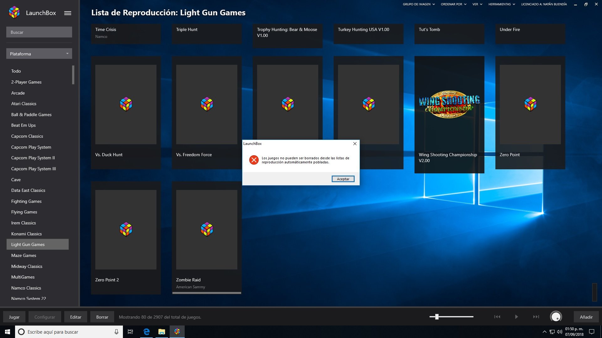Skip to previous music track
Image resolution: width=602 pixels, height=338 pixels.
click(497, 317)
